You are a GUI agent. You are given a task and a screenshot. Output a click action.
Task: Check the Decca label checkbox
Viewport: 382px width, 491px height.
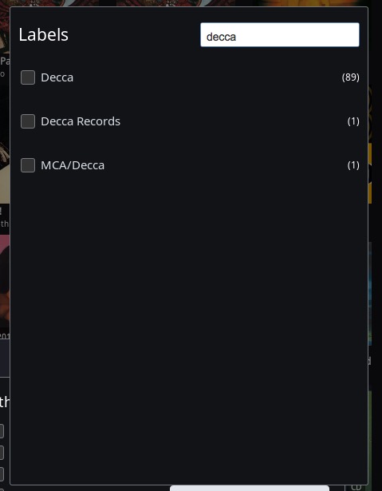point(28,77)
